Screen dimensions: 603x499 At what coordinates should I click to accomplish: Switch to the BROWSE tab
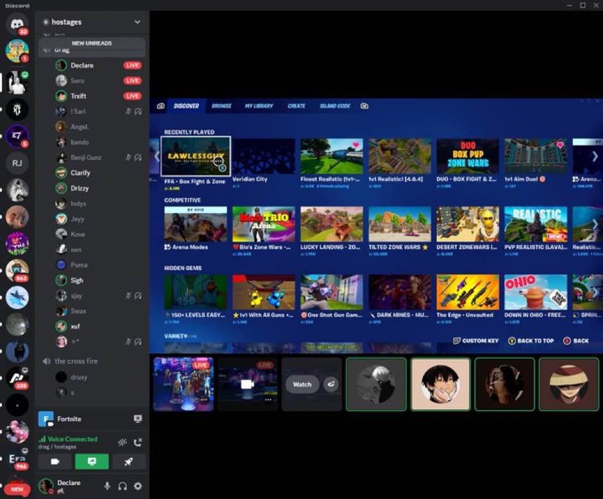point(222,106)
